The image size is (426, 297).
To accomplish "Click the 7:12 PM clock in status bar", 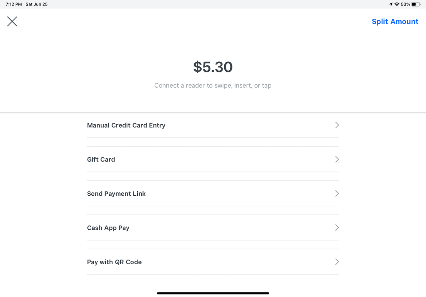I will tap(14, 4).
